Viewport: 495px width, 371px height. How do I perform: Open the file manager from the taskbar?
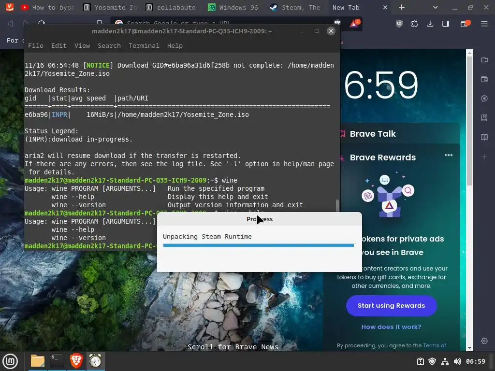point(38,361)
